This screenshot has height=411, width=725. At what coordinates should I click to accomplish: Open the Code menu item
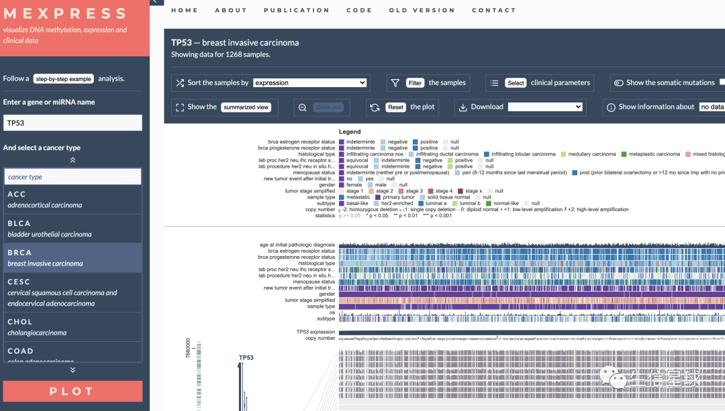click(359, 10)
